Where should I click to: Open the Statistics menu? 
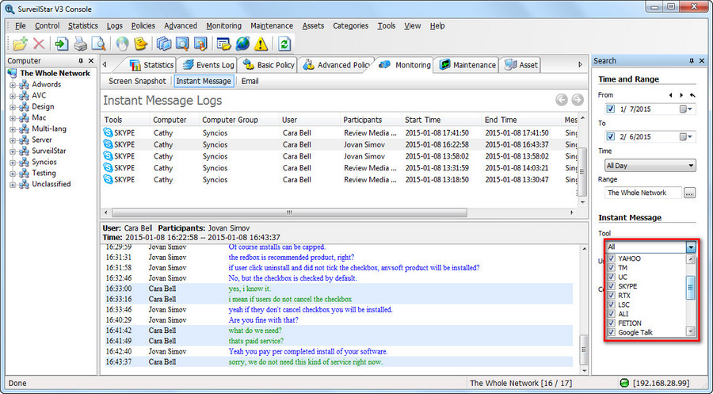82,26
